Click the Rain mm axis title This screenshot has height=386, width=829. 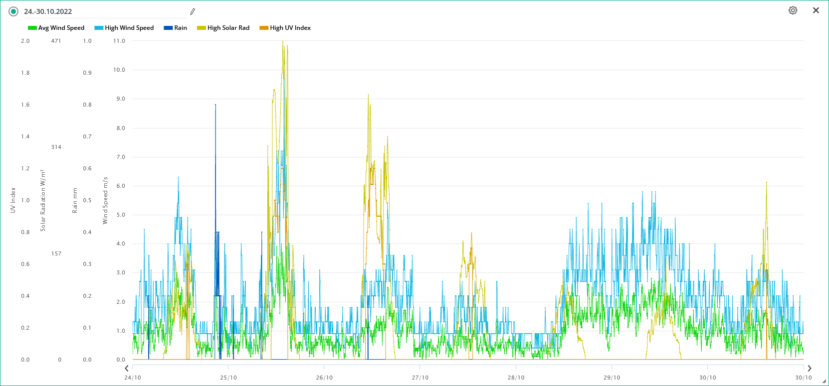75,200
